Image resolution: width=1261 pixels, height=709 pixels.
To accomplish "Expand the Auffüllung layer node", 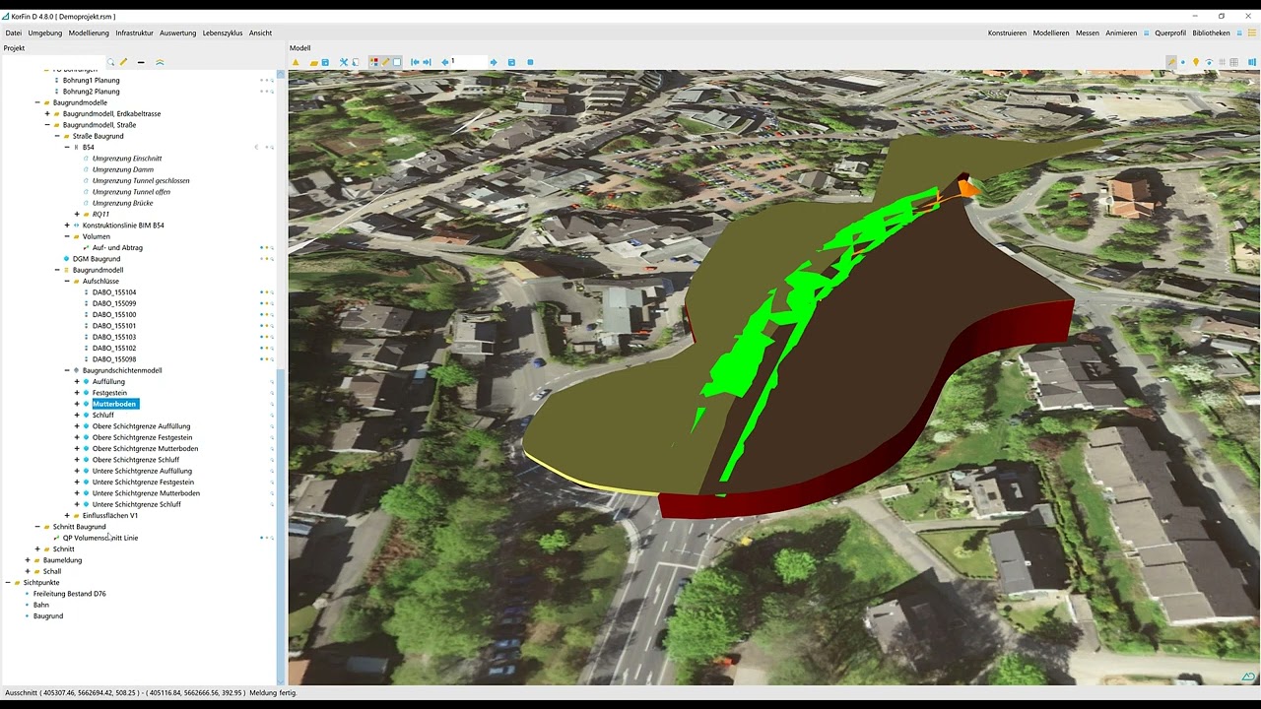I will tap(77, 381).
